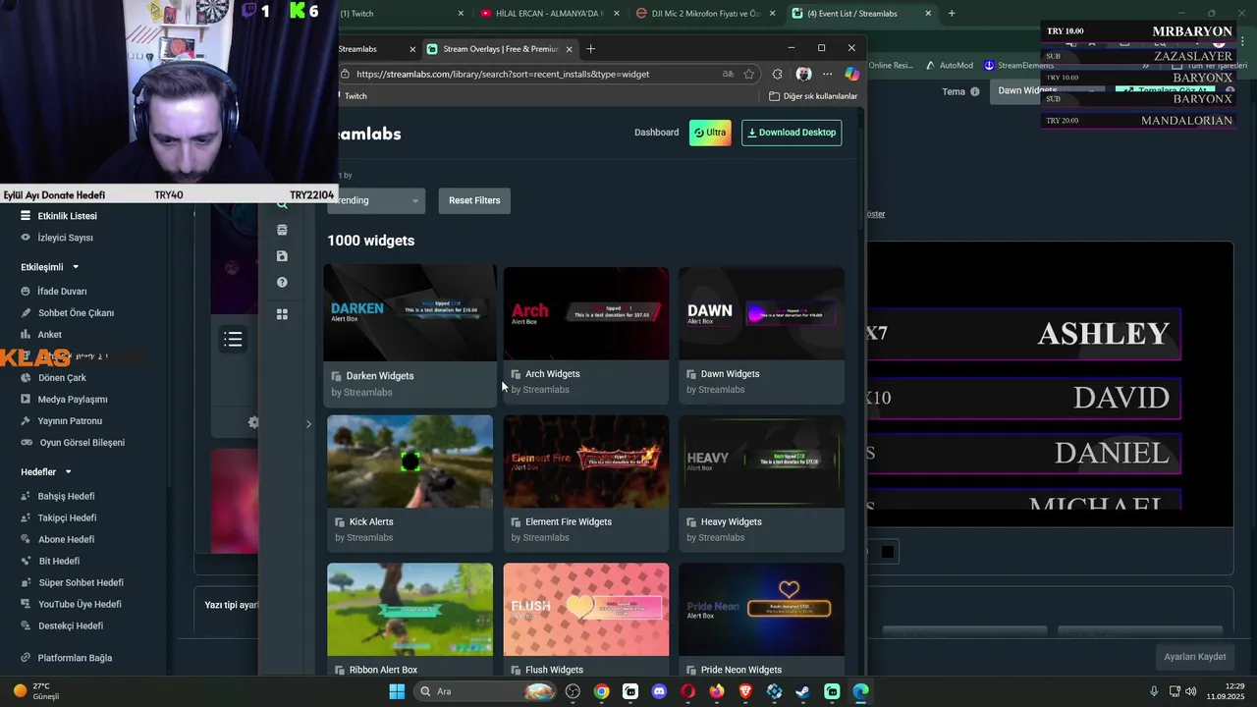Viewport: 1257px width, 707px height.
Task: Open Takipçi Hedefi goal
Action: (58, 518)
